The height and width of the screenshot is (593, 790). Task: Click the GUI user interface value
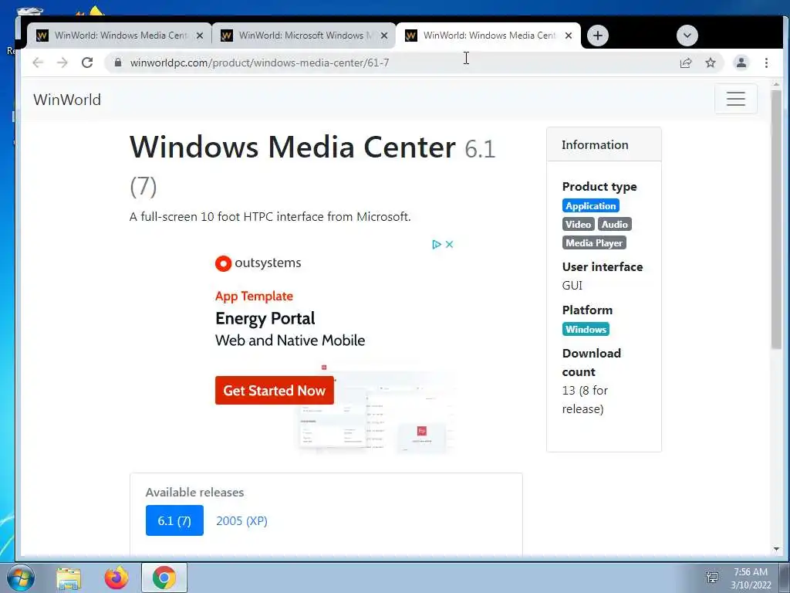[x=572, y=286]
